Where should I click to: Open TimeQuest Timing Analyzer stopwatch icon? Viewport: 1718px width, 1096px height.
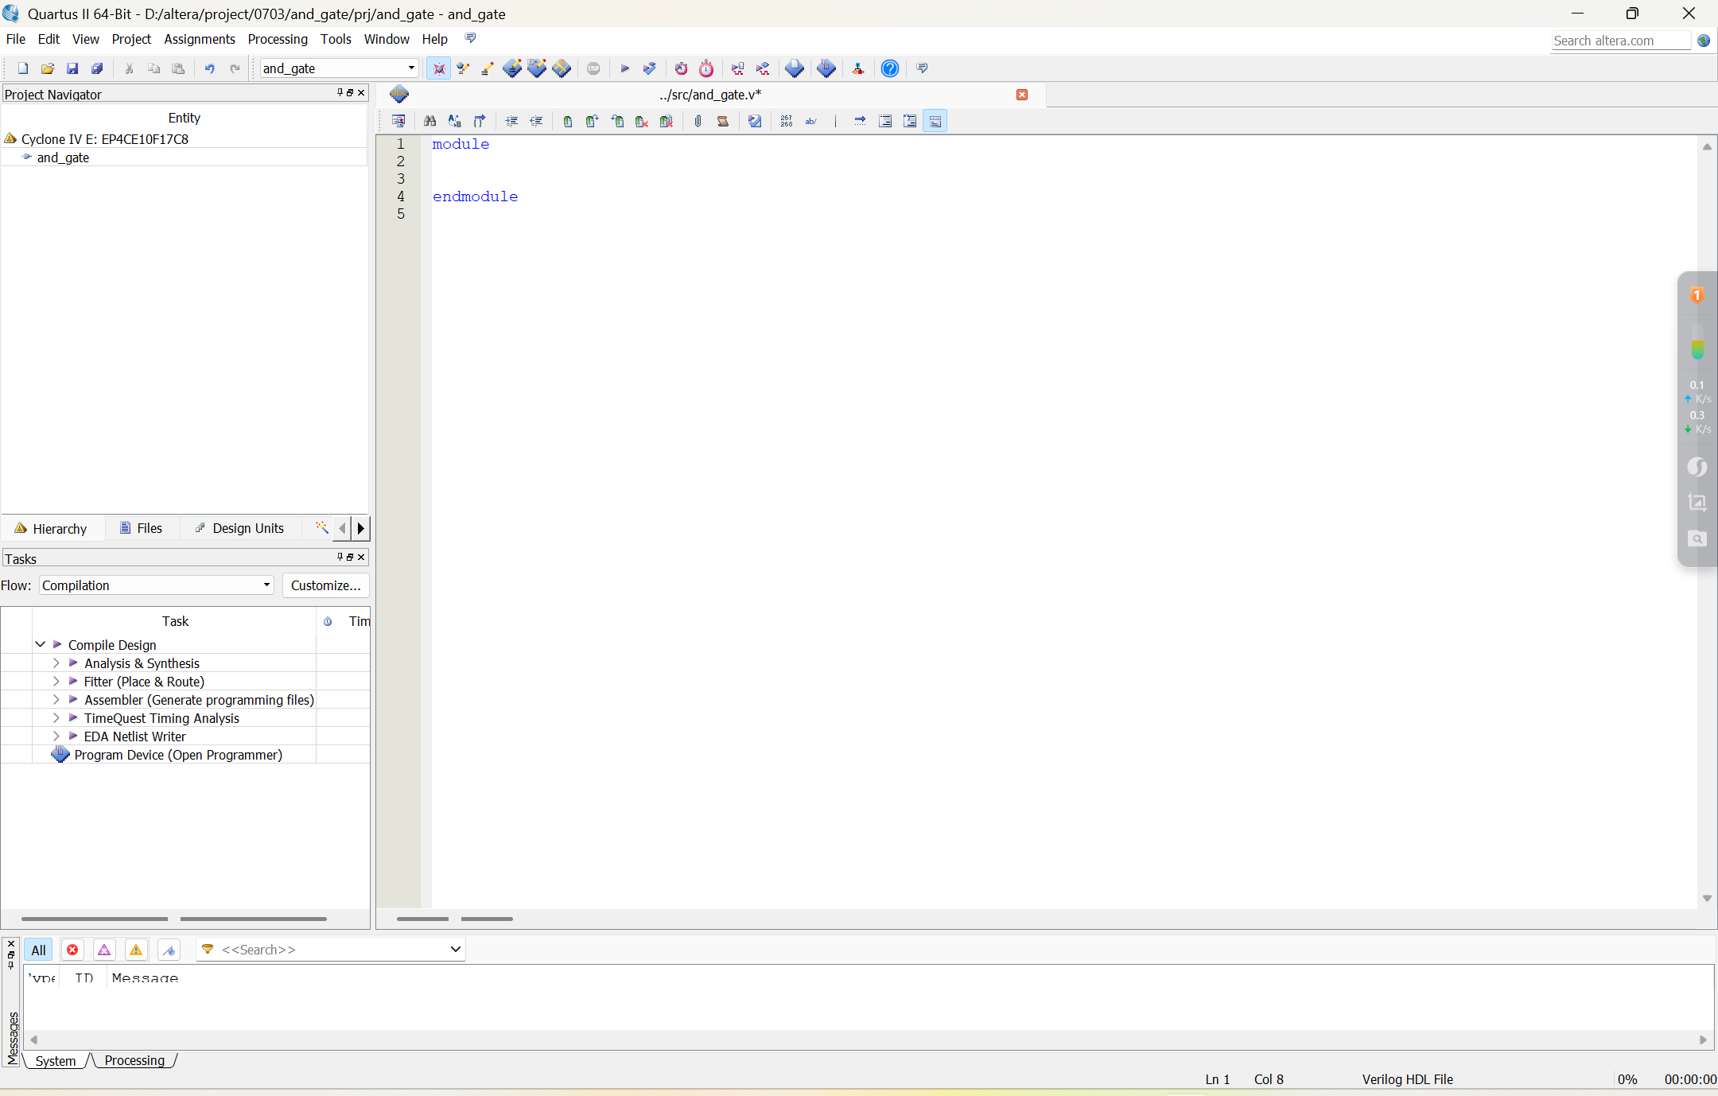point(706,68)
